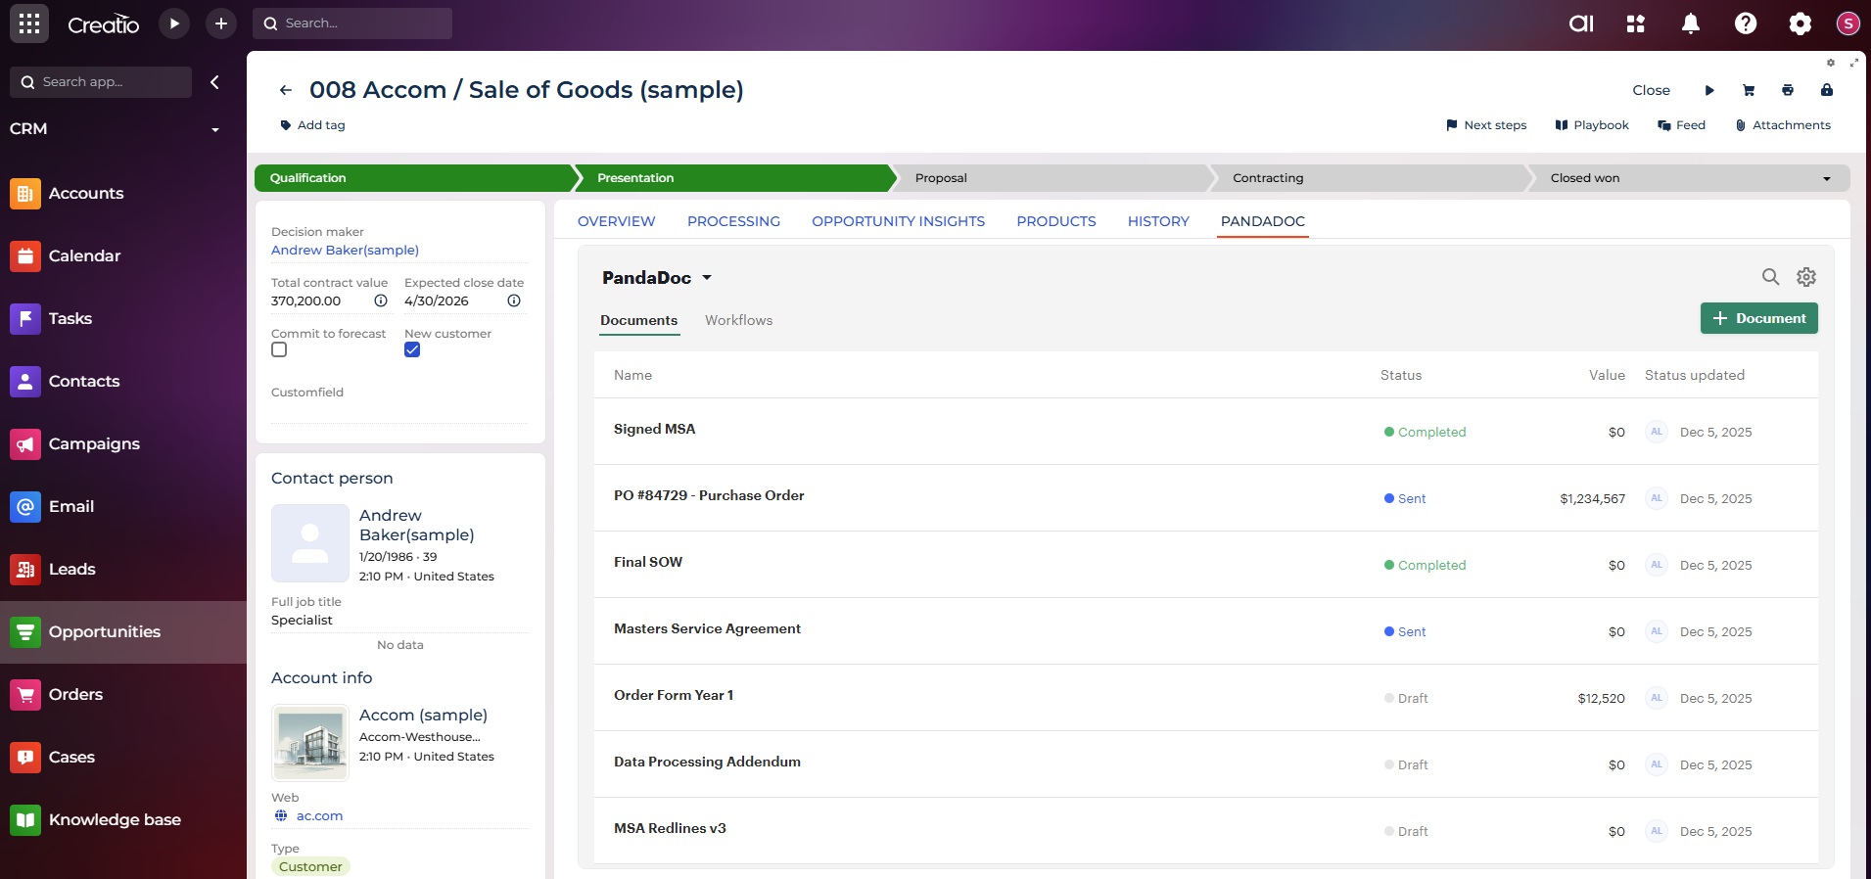Uncheck the New customer checkbox
The width and height of the screenshot is (1871, 879).
coord(412,349)
